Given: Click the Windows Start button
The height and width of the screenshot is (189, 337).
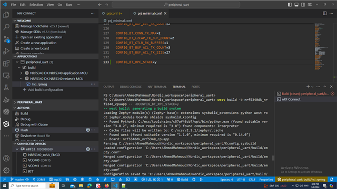Looking at the screenshot, I should [4, 185].
